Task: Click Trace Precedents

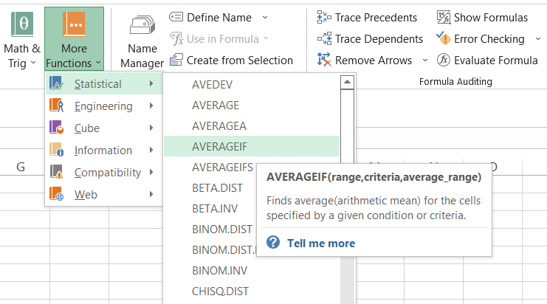Action: (x=368, y=17)
